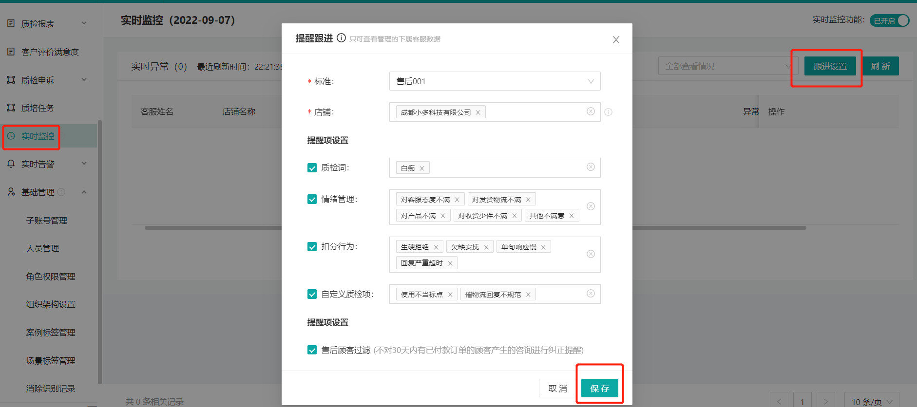Open the 10 条/页 page size dropdown
The image size is (917, 407).
[x=872, y=401]
